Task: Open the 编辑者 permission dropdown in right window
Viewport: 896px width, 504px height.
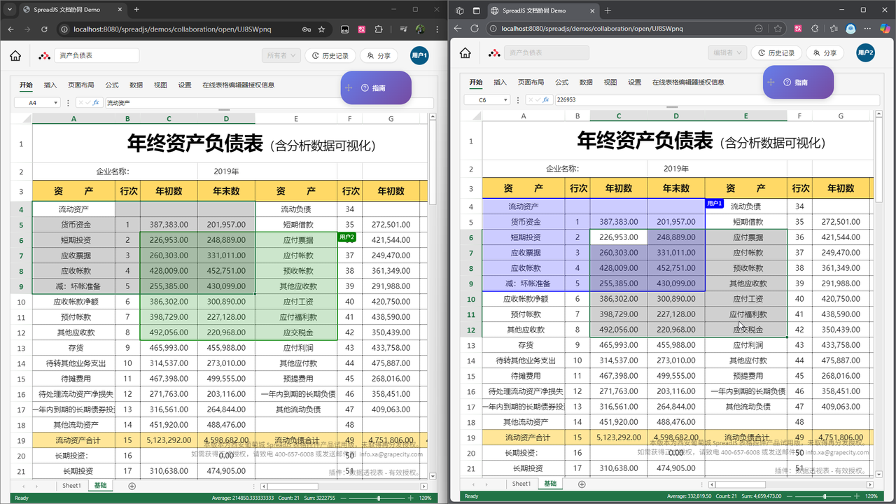Action: pos(727,53)
